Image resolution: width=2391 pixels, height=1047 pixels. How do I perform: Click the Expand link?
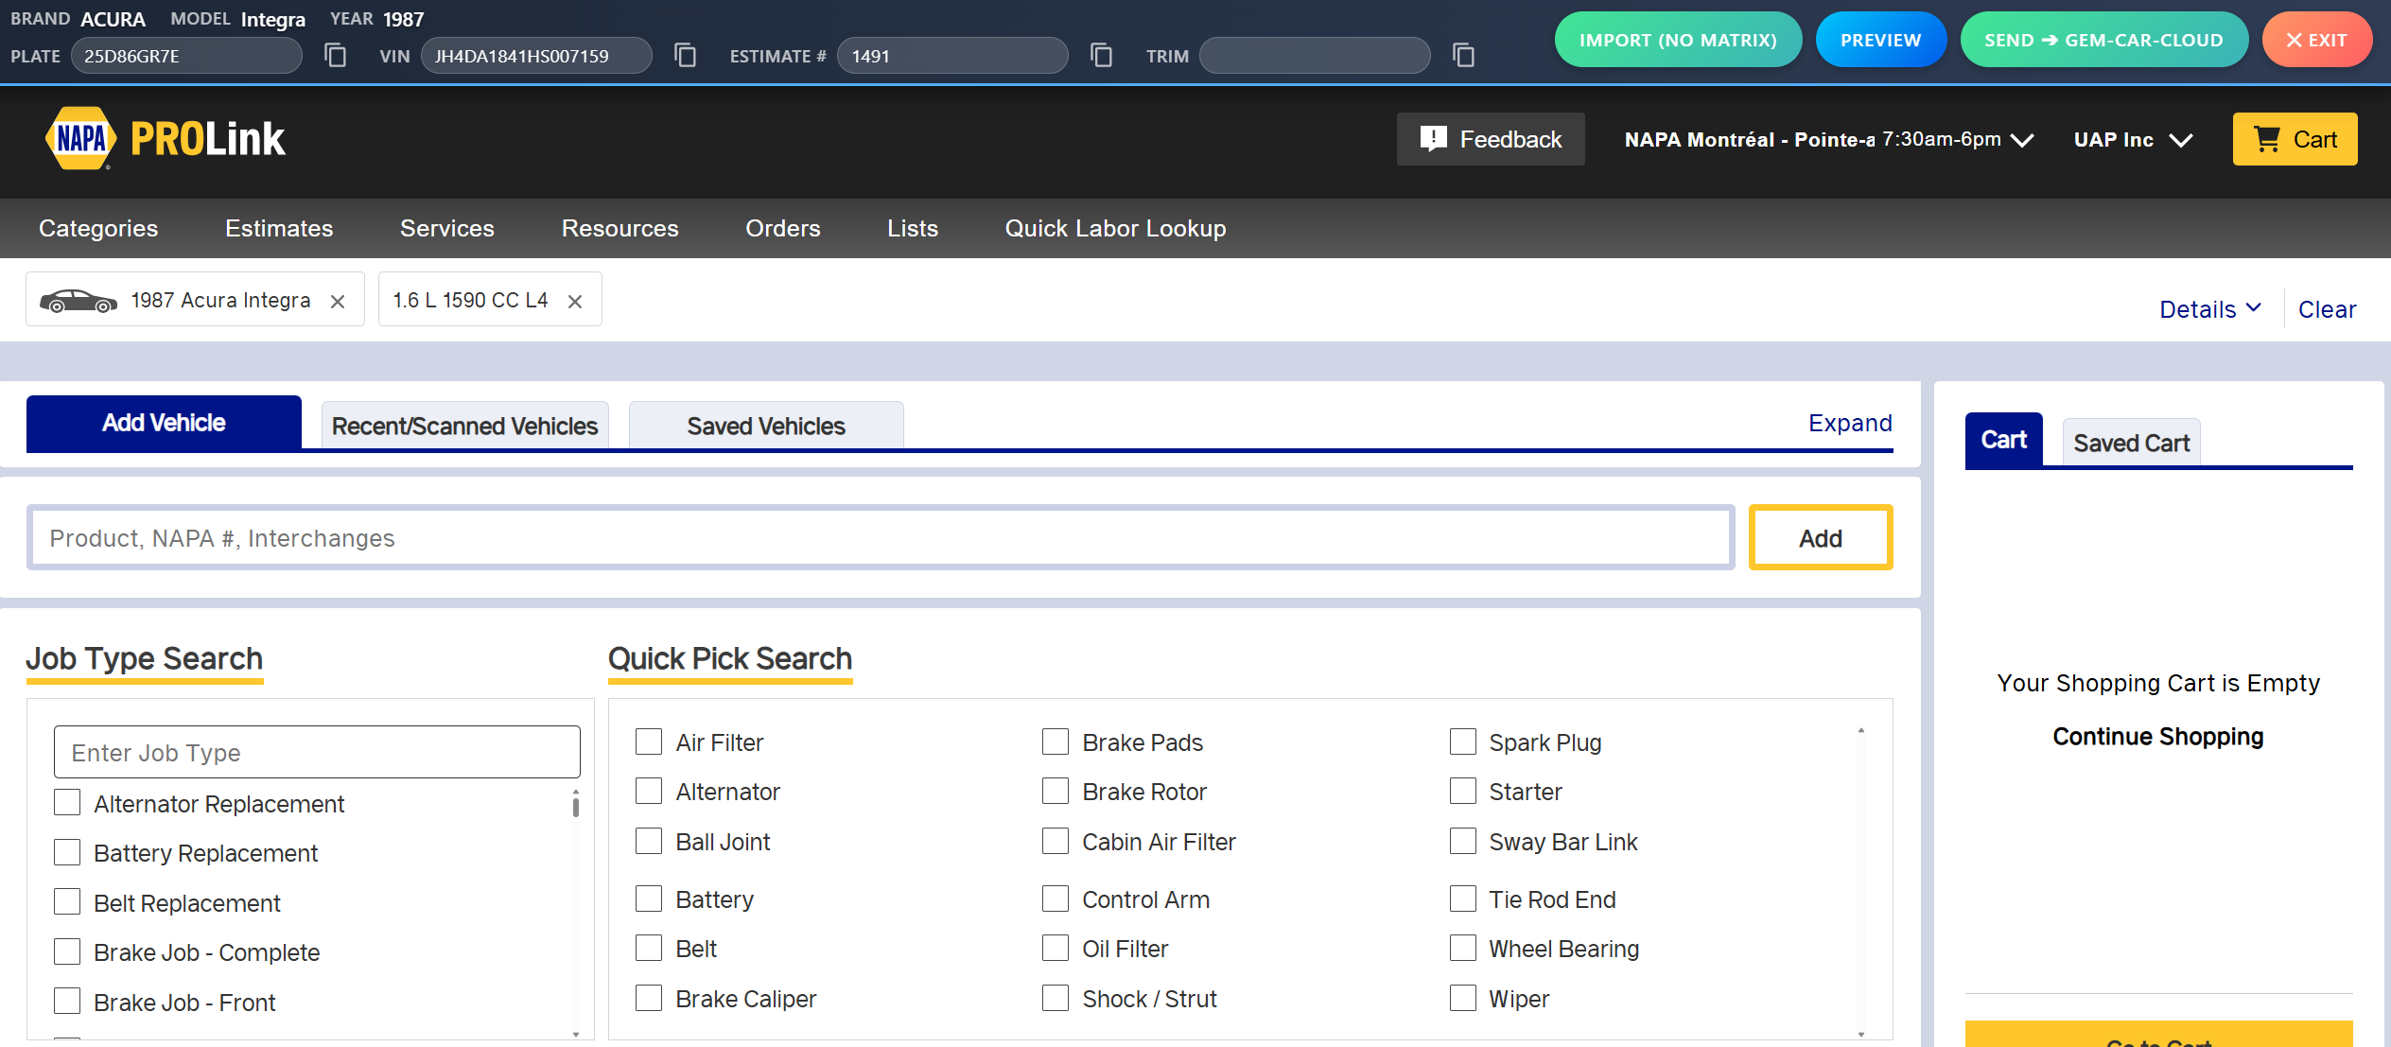1850,423
